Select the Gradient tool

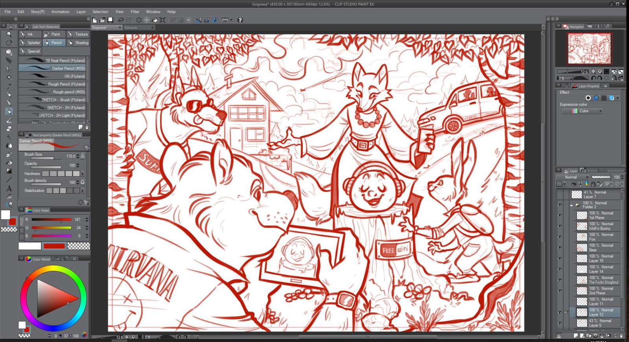coord(9,171)
